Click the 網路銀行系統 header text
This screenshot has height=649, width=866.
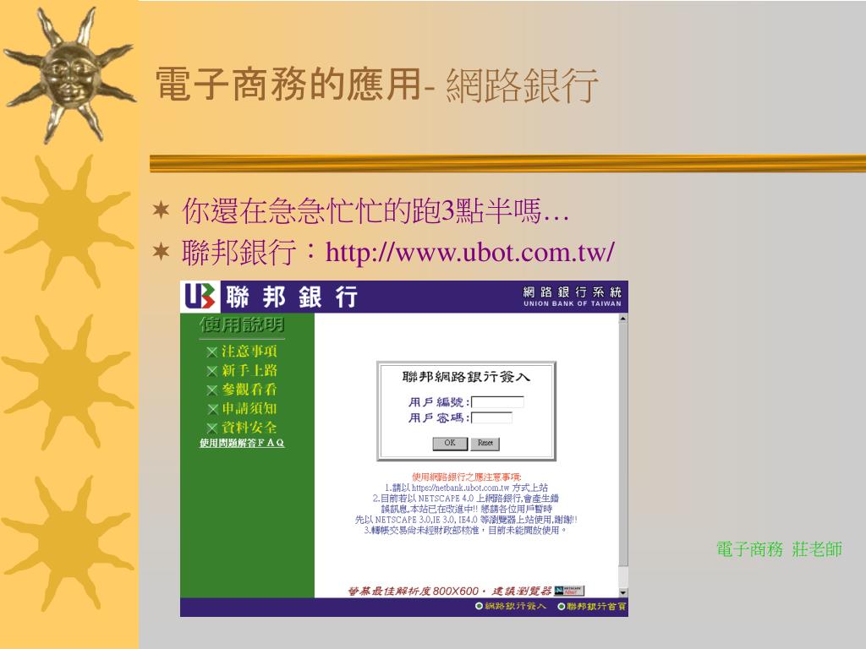point(573,292)
